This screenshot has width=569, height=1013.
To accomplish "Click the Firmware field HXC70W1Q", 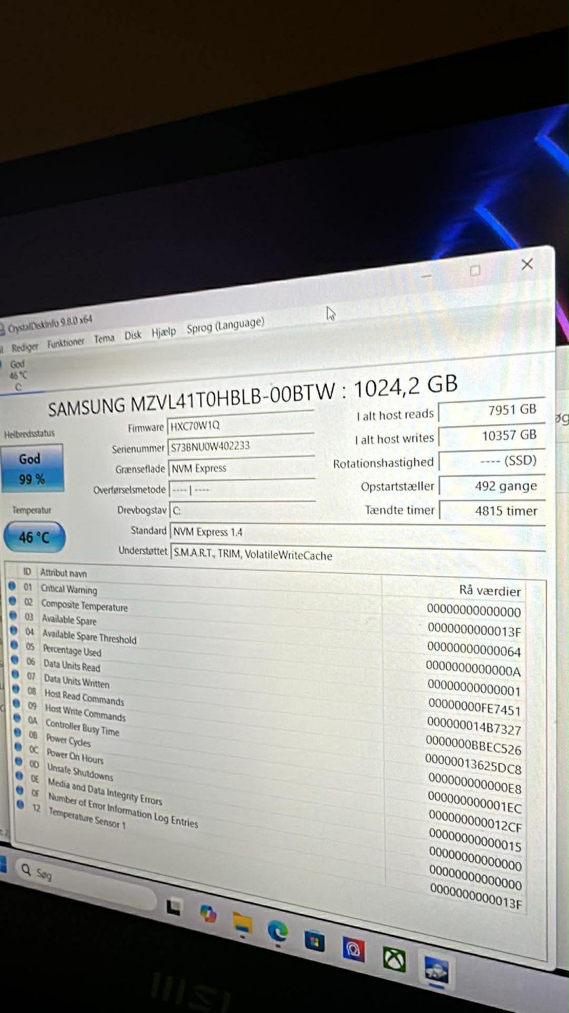I will pos(241,424).
